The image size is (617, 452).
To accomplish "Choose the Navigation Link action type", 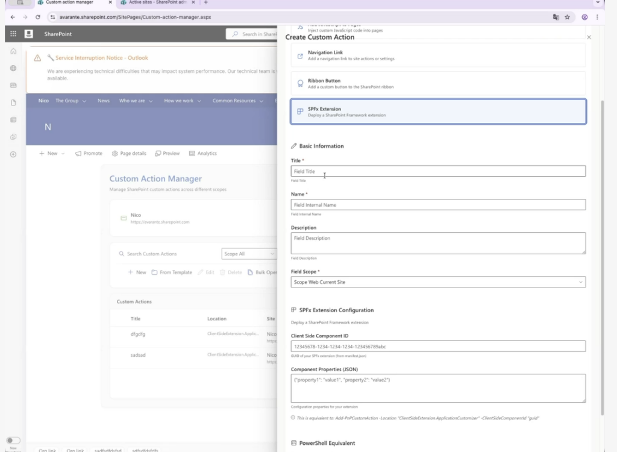I will point(438,55).
